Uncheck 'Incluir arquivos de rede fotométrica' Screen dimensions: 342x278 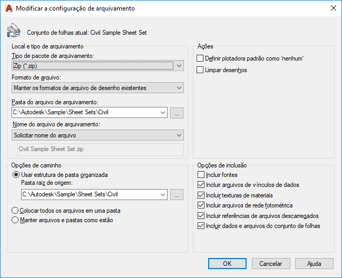pyautogui.click(x=200, y=205)
